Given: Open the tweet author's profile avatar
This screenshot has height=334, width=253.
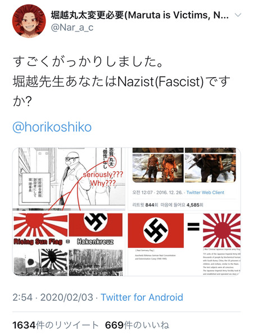Looking at the screenshot, I should [29, 21].
